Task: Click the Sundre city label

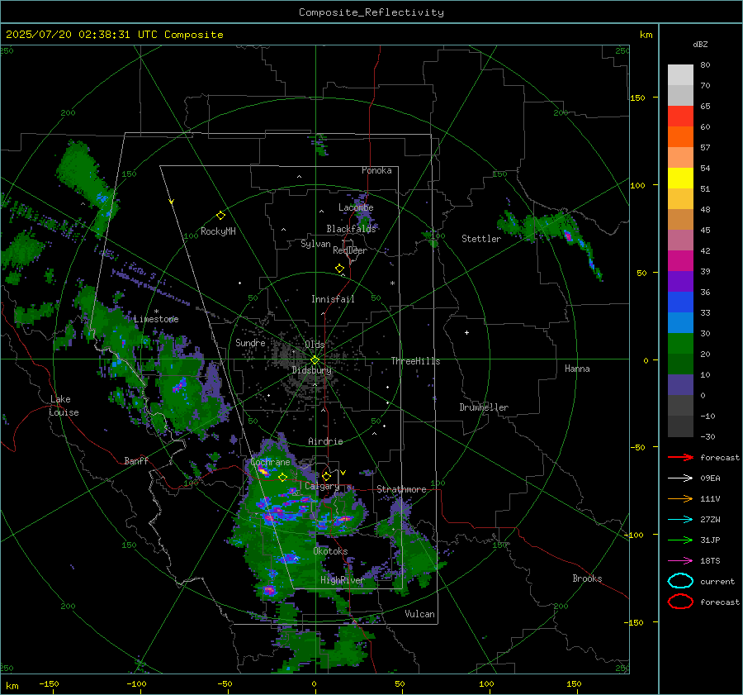Action: click(250, 342)
